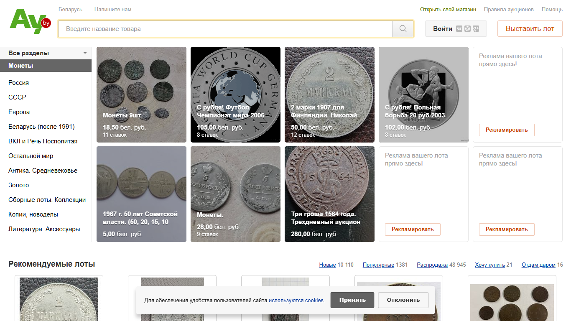Open the Открыть свой магазин link

[x=448, y=9]
